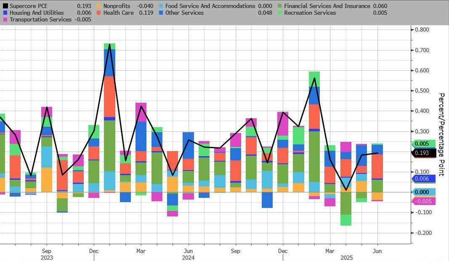
Task: Click the Supercore PCE legend text
Action: coord(28,6)
